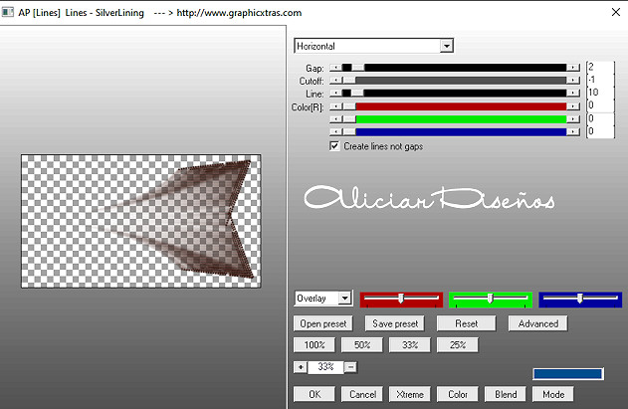Viewport: 628px width, 409px height.
Task: Click the Open preset button
Action: point(322,323)
